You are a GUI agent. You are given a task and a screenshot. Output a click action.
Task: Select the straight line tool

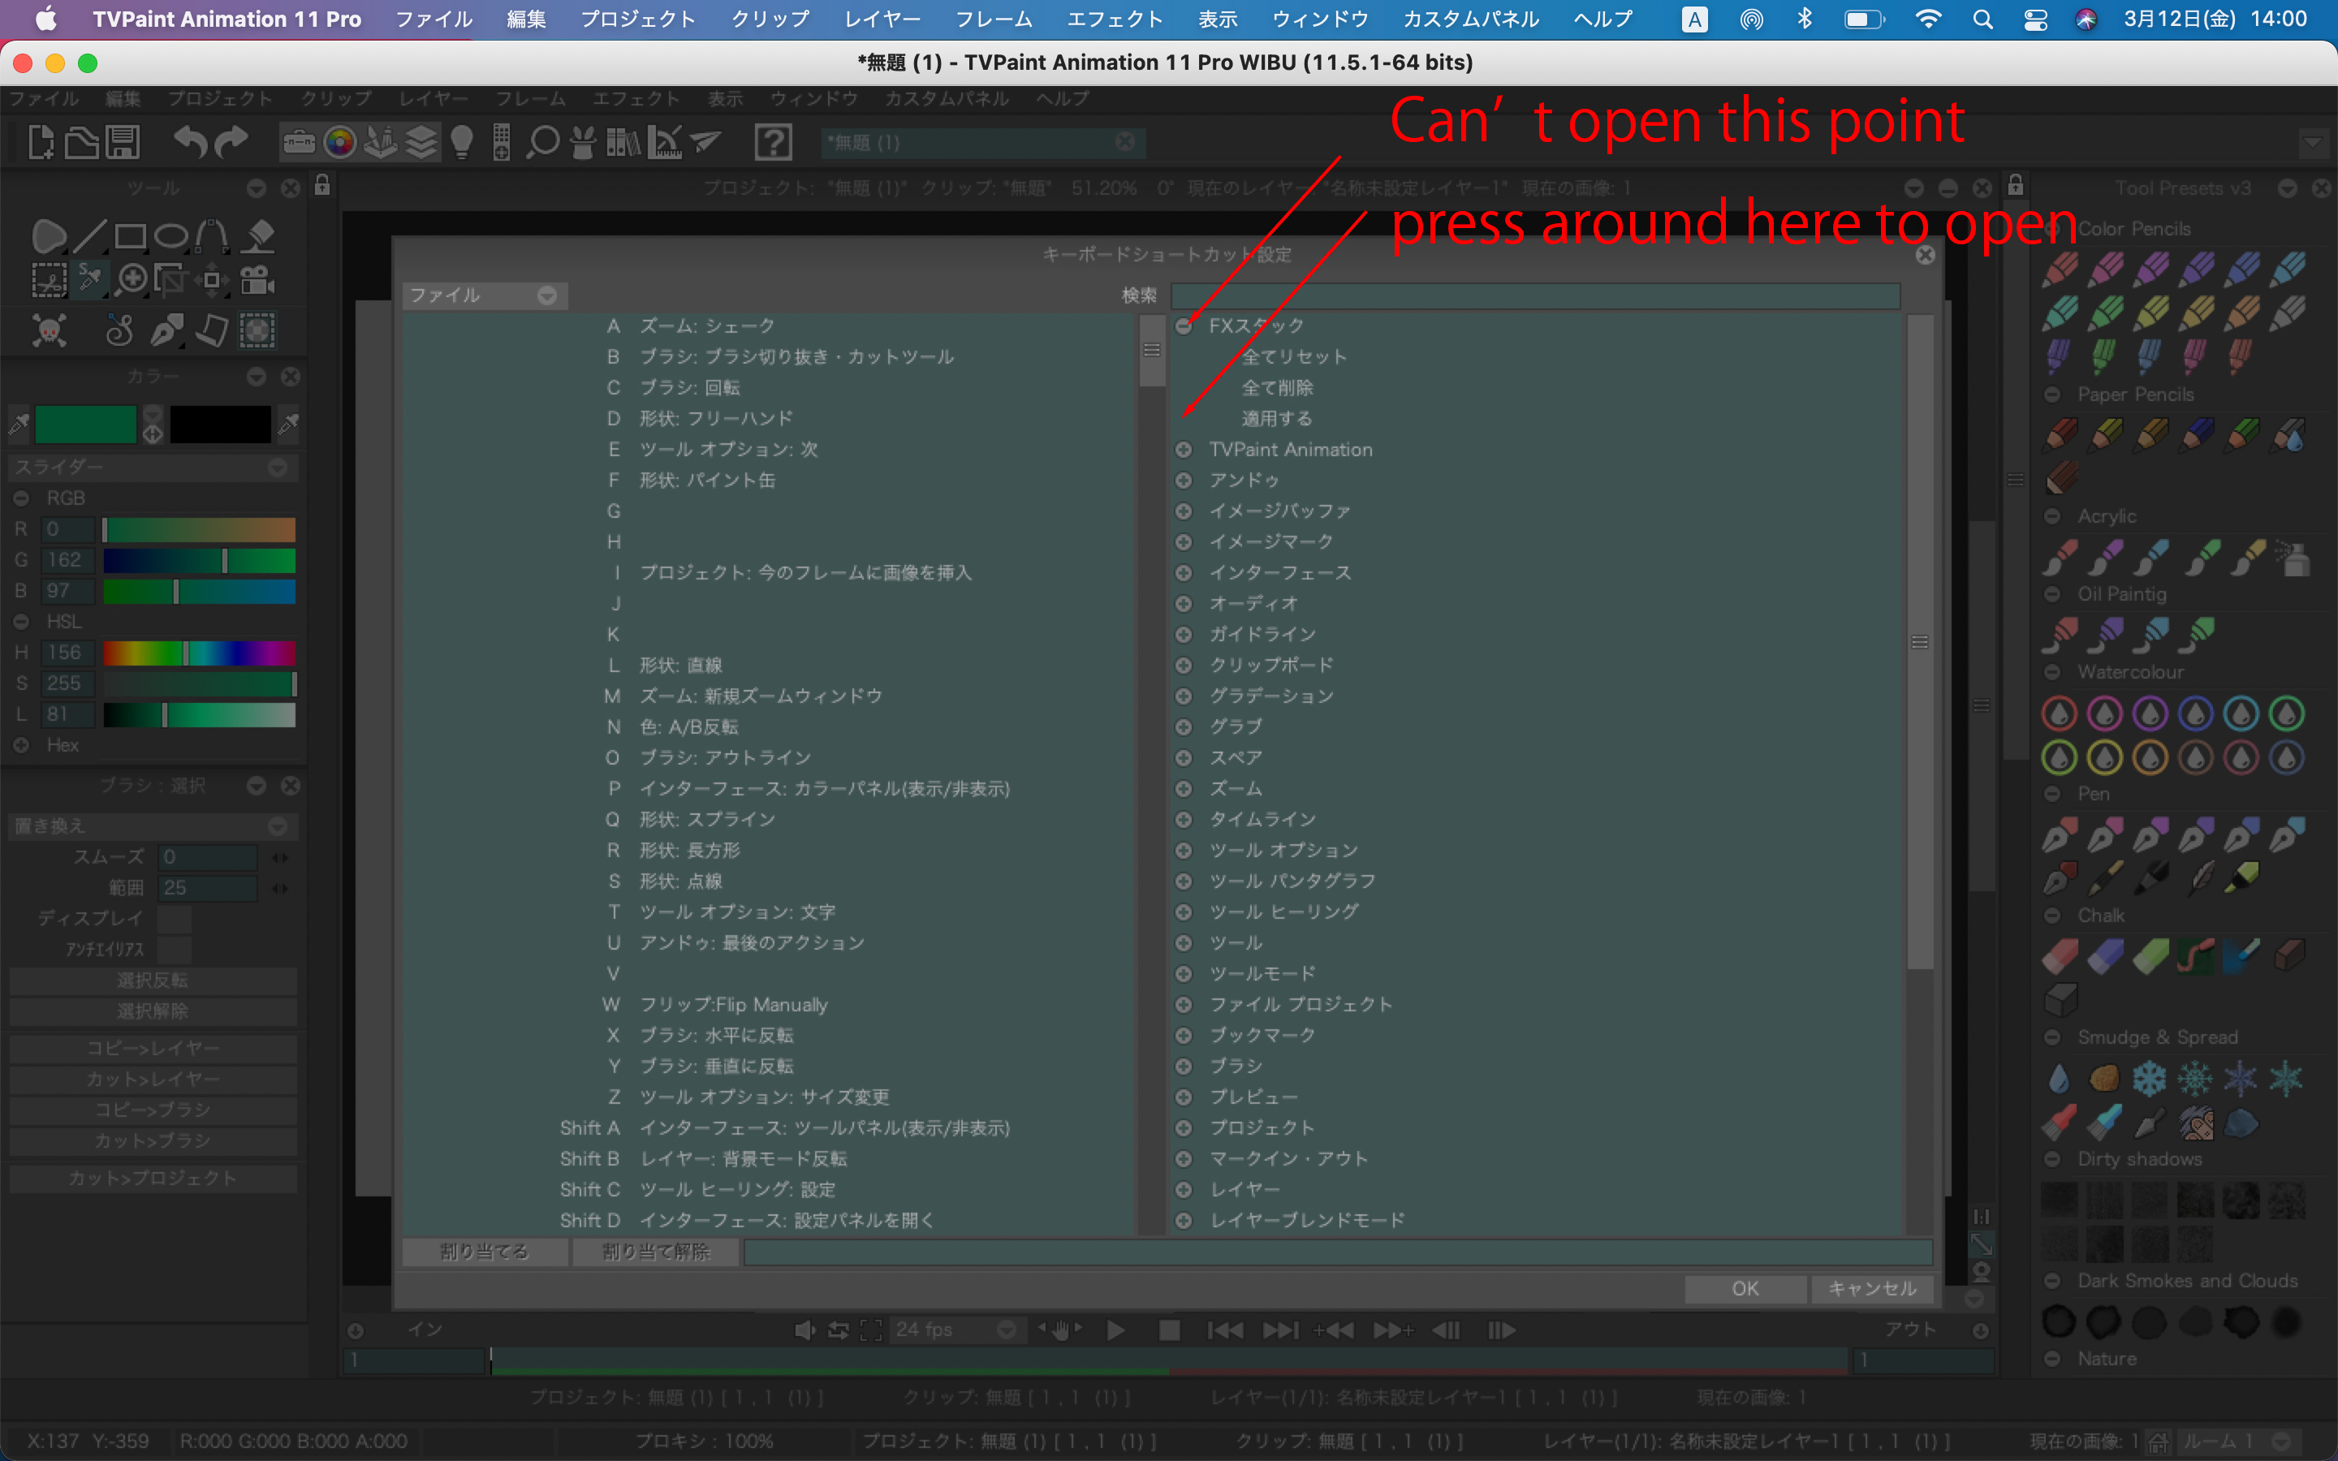coord(90,235)
